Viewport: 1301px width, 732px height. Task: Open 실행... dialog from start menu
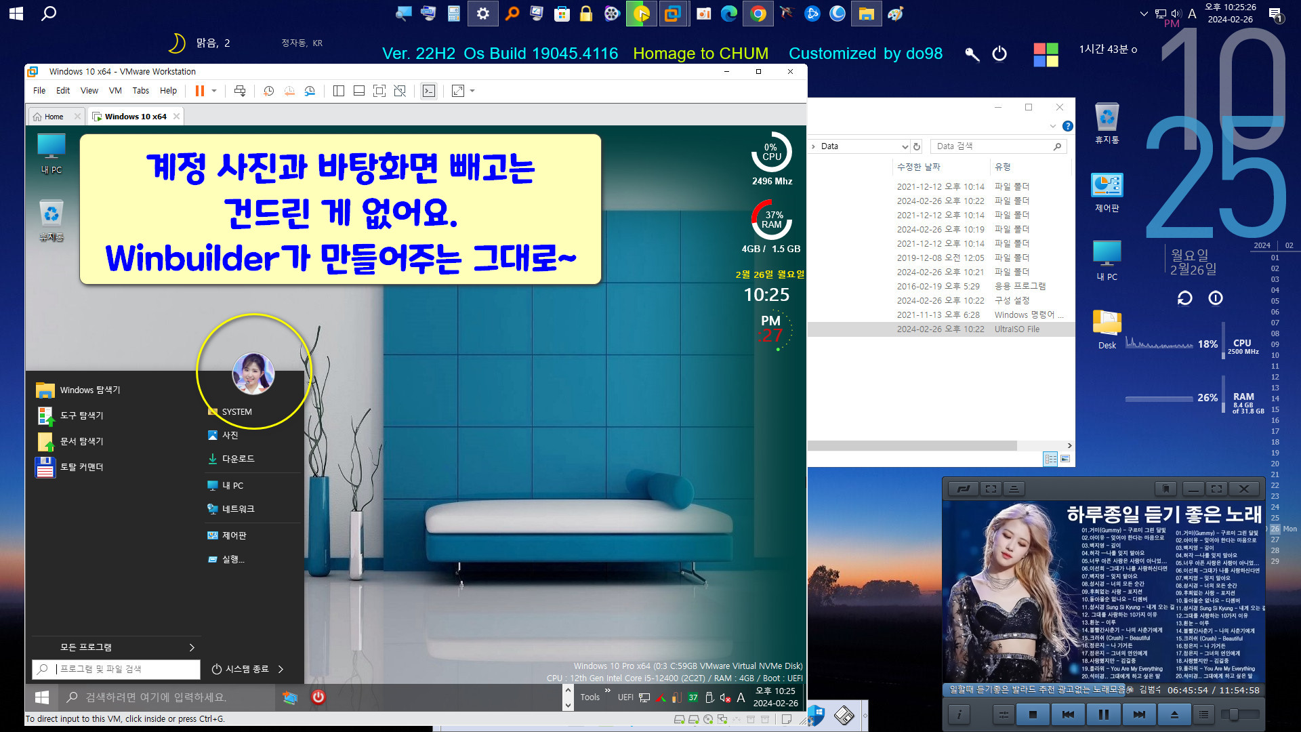pos(226,559)
